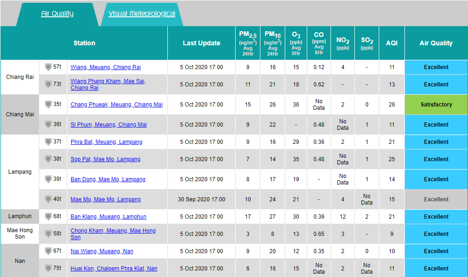Click the PM2.5 column header
The height and width of the screenshot is (277, 468).
(x=248, y=43)
